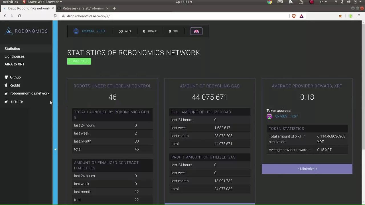The image size is (365, 205).
Task: Click XRT circulation value 6 114.468036968
Action: [x=331, y=139]
